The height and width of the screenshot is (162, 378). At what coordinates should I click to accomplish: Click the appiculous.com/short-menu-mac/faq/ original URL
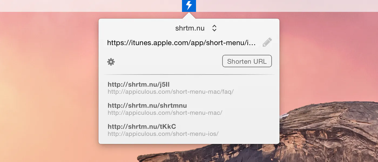pyautogui.click(x=171, y=92)
